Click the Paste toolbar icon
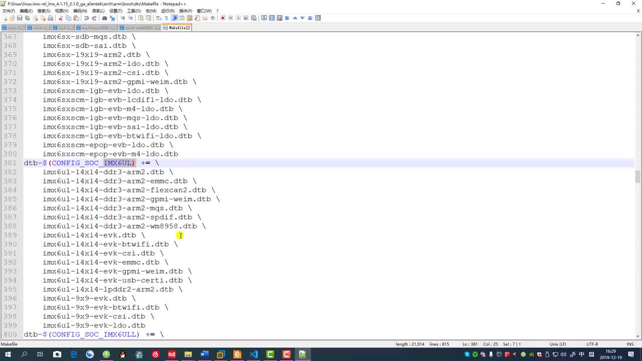Image resolution: width=642 pixels, height=361 pixels. (76, 18)
